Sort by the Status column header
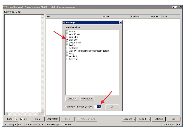The height and width of the screenshot is (129, 184). [171, 16]
